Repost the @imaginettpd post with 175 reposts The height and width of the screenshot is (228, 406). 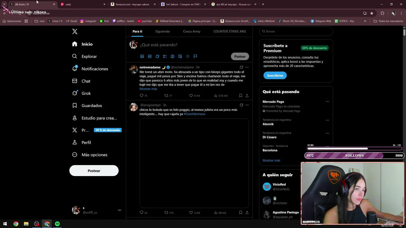[x=169, y=213]
